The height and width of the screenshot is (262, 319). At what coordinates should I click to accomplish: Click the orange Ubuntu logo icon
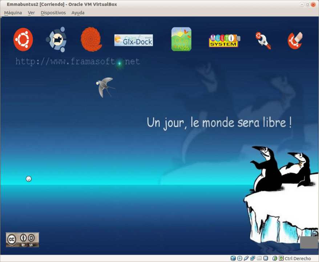(x=23, y=40)
